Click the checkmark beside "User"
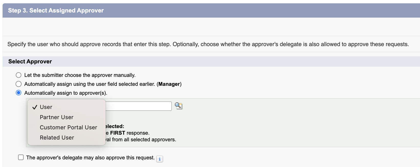This screenshot has width=420, height=167. 34,107
